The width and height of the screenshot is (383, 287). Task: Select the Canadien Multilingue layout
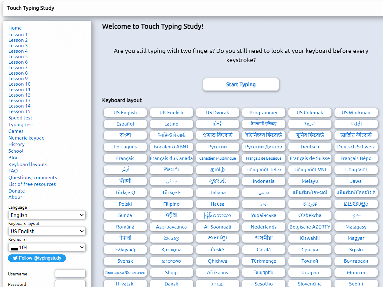(218, 158)
